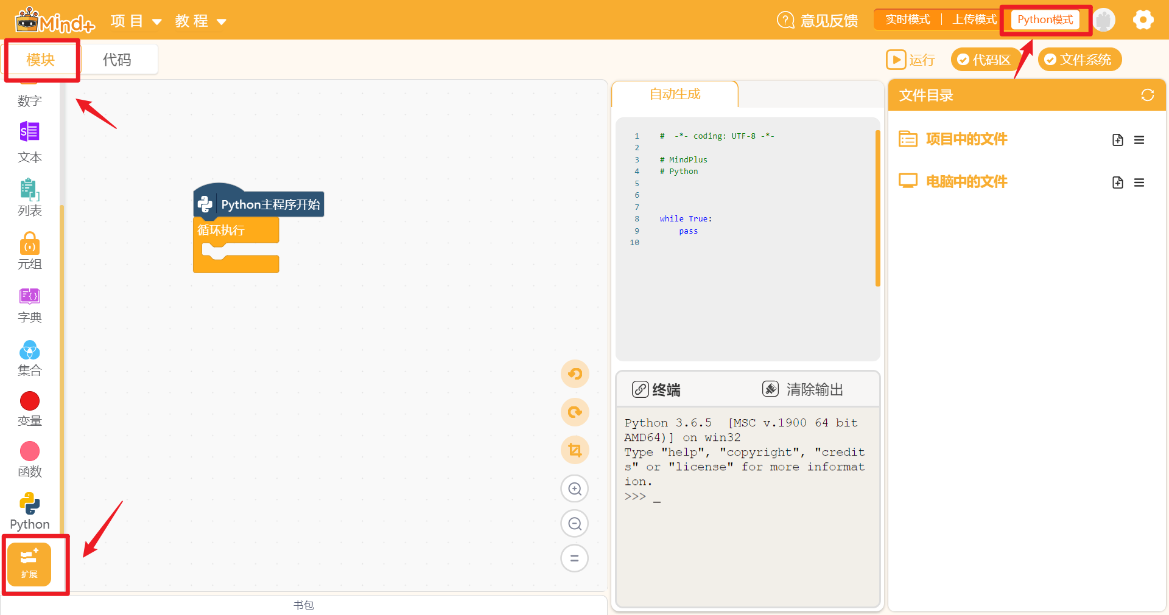This screenshot has height=615, width=1169.
Task: Open settings gear icon
Action: [x=1143, y=20]
